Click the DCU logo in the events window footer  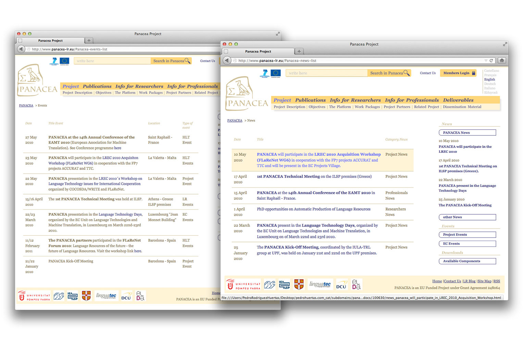tap(126, 296)
